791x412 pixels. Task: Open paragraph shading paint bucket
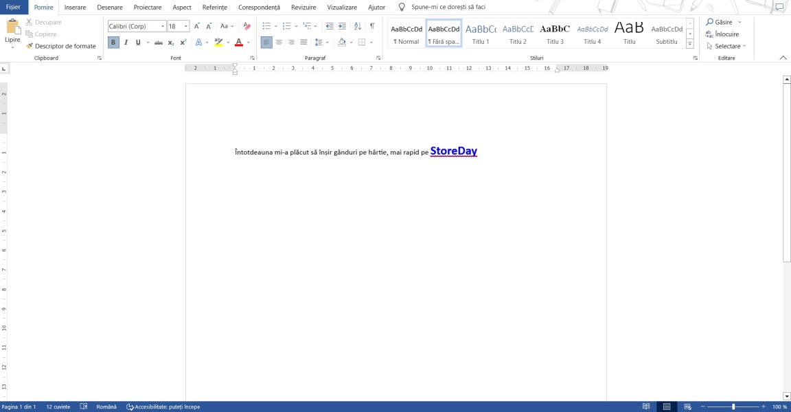pyautogui.click(x=342, y=43)
